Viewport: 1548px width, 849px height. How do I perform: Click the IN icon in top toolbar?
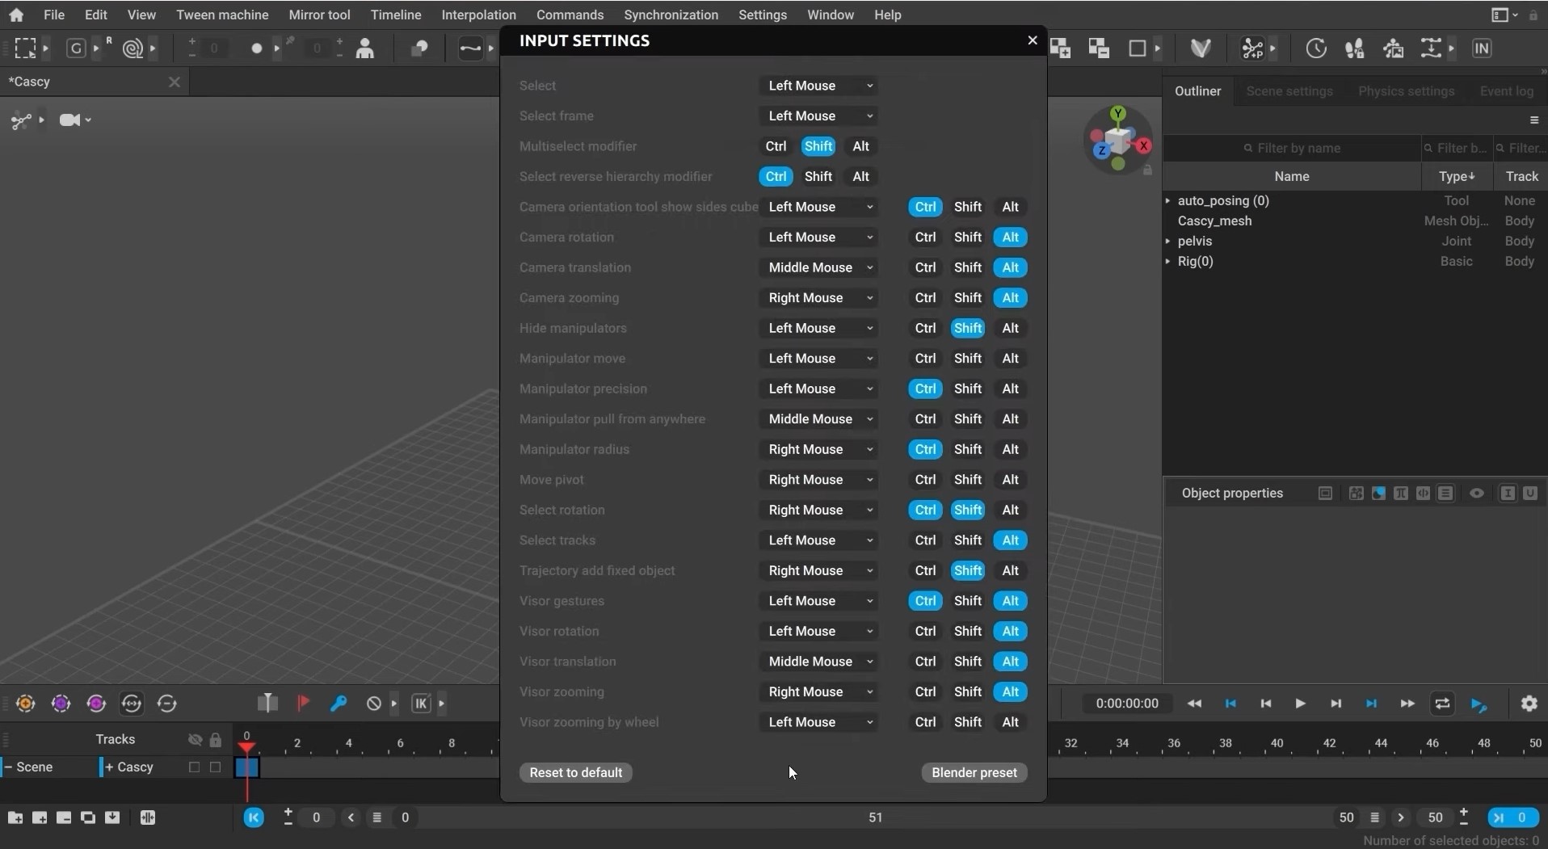[1481, 48]
